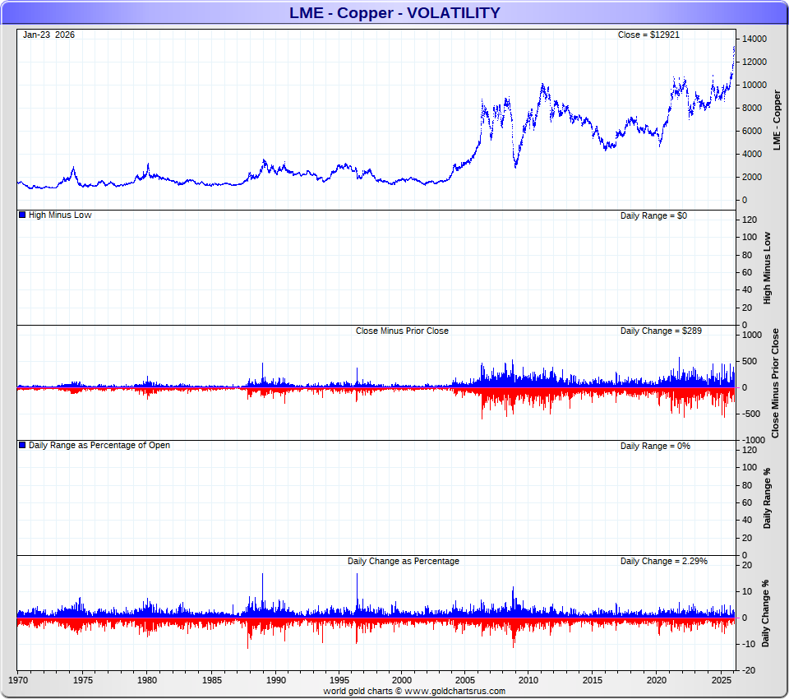Select the Daily Change as Percentage heading
The height and width of the screenshot is (699, 789).
(x=403, y=561)
